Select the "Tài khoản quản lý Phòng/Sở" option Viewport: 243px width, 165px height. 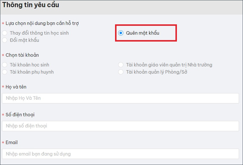[121, 72]
